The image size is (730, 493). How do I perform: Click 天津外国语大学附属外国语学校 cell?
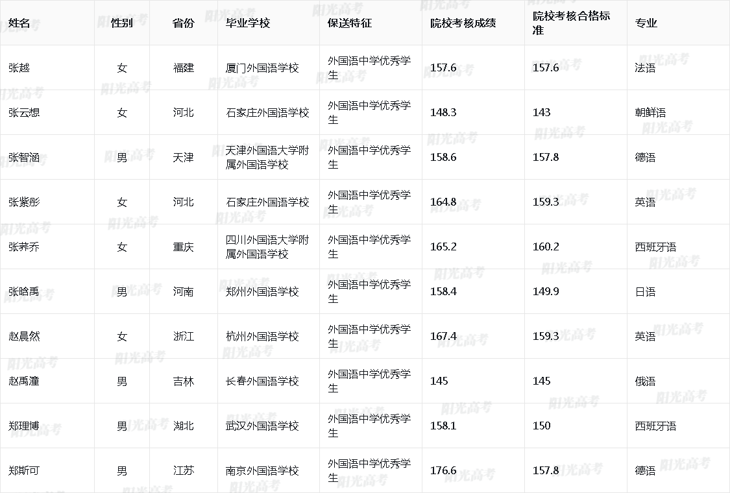[267, 158]
